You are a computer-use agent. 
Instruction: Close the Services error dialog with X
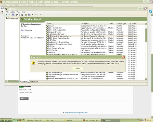tap(123, 57)
